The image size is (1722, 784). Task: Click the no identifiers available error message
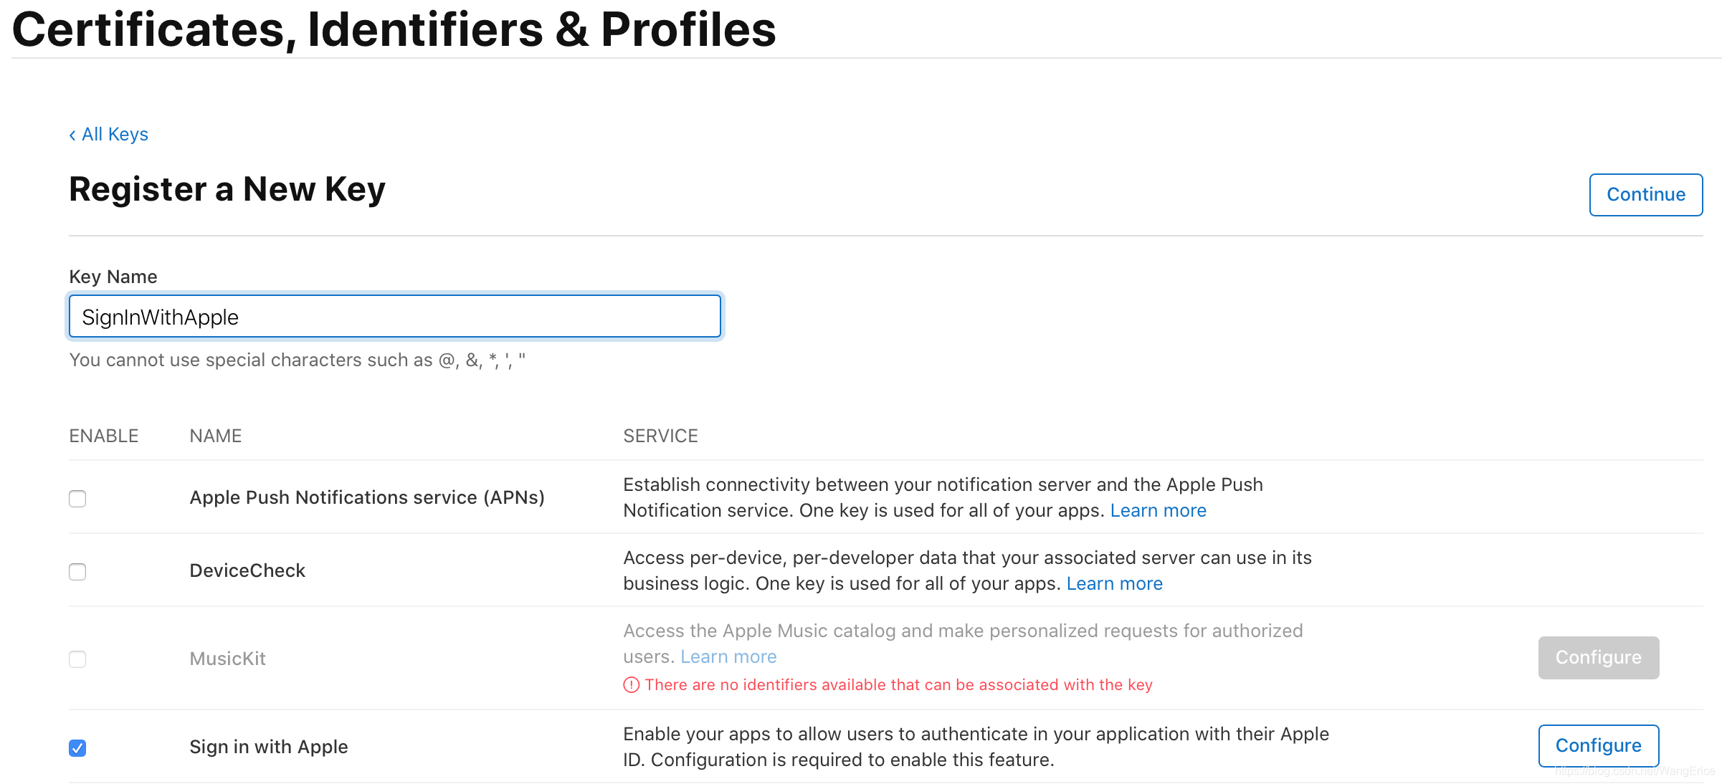[898, 685]
